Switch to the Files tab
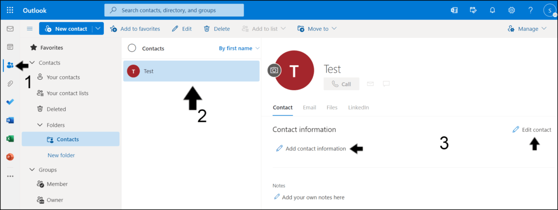 [332, 107]
